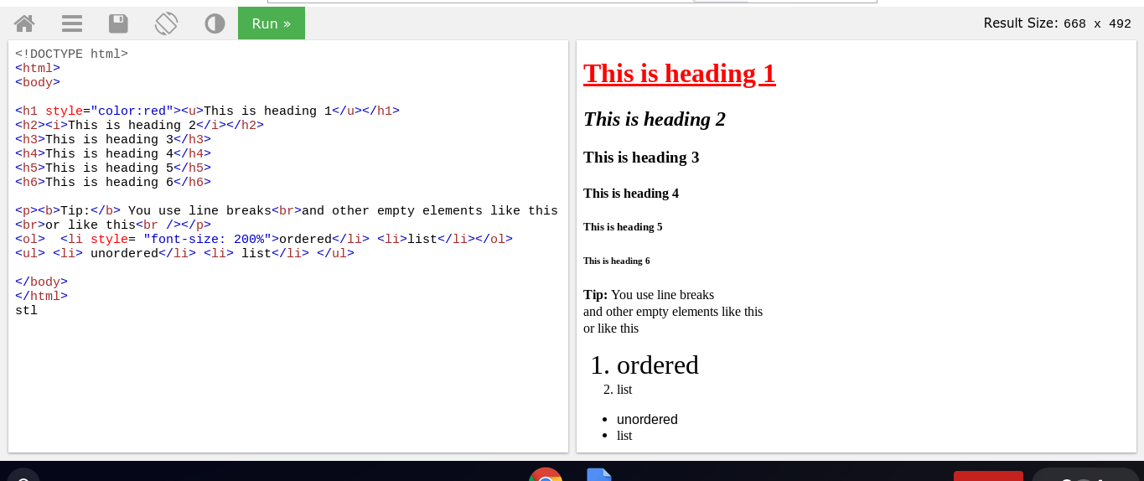Open Chrome from the taskbar shelf
Viewport: 1144px width, 481px height.
546,475
